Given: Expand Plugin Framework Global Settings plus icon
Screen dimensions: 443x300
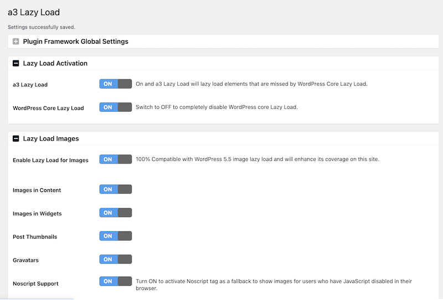Looking at the screenshot, I should pyautogui.click(x=16, y=42).
